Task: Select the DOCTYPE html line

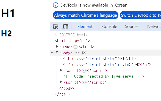Action: (71, 35)
